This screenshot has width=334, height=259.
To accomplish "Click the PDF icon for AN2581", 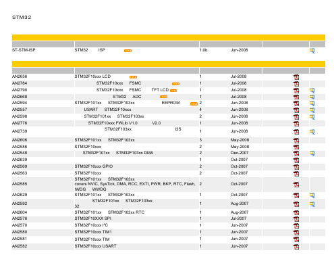I will [x=296, y=239].
